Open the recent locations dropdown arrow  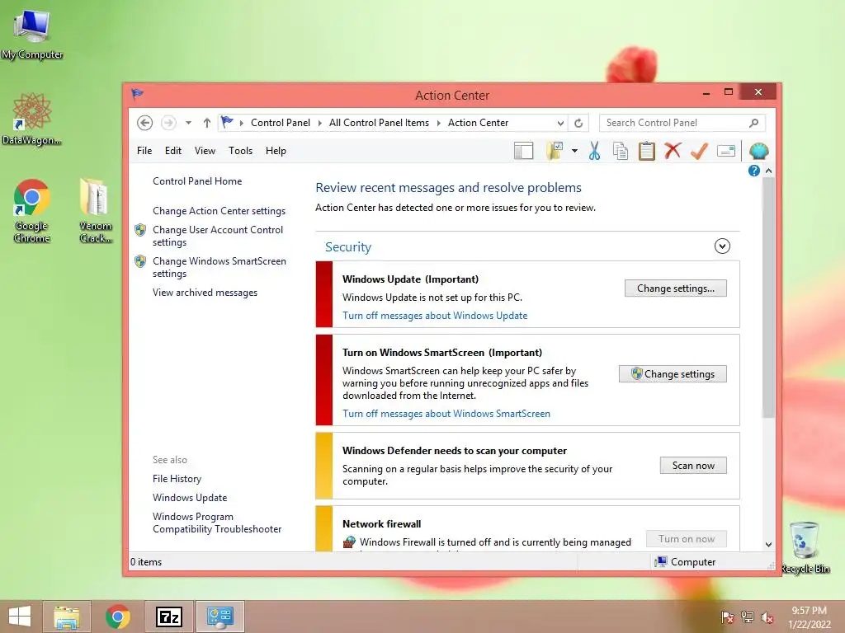coord(188,123)
